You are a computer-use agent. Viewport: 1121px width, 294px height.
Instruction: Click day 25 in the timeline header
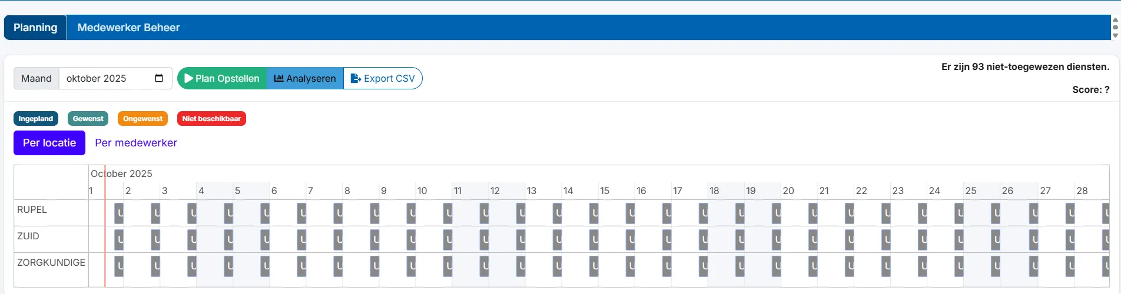coord(971,191)
